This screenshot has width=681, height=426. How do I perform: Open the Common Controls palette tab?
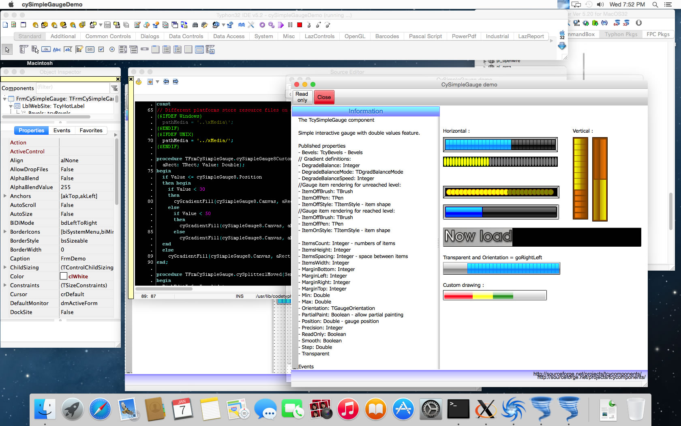[108, 36]
